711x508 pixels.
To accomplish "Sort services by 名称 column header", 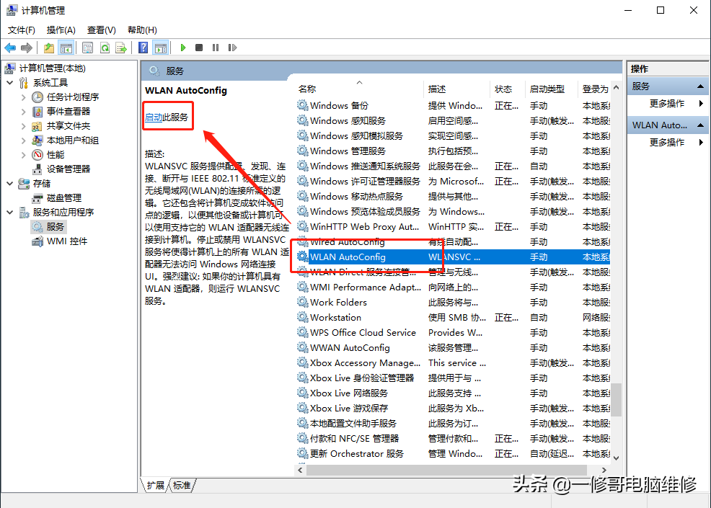I will click(x=360, y=89).
